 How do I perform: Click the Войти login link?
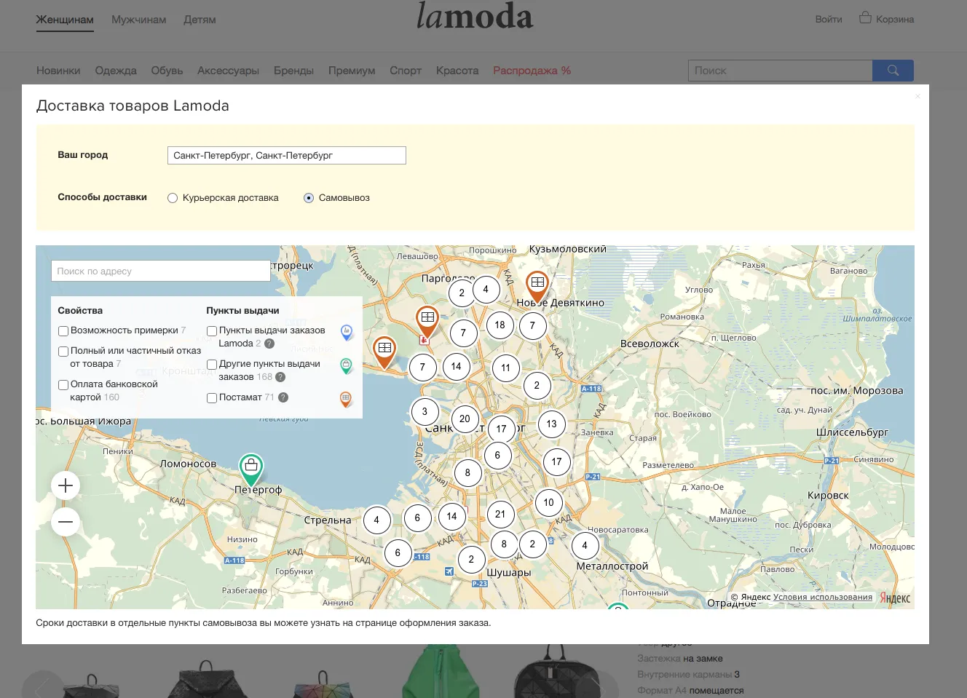[829, 20]
